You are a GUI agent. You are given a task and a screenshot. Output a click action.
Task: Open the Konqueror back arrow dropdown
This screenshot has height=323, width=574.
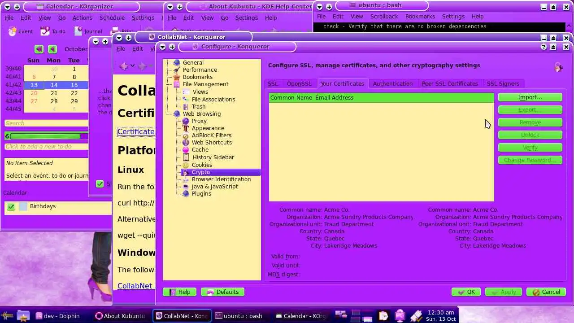[x=132, y=66]
